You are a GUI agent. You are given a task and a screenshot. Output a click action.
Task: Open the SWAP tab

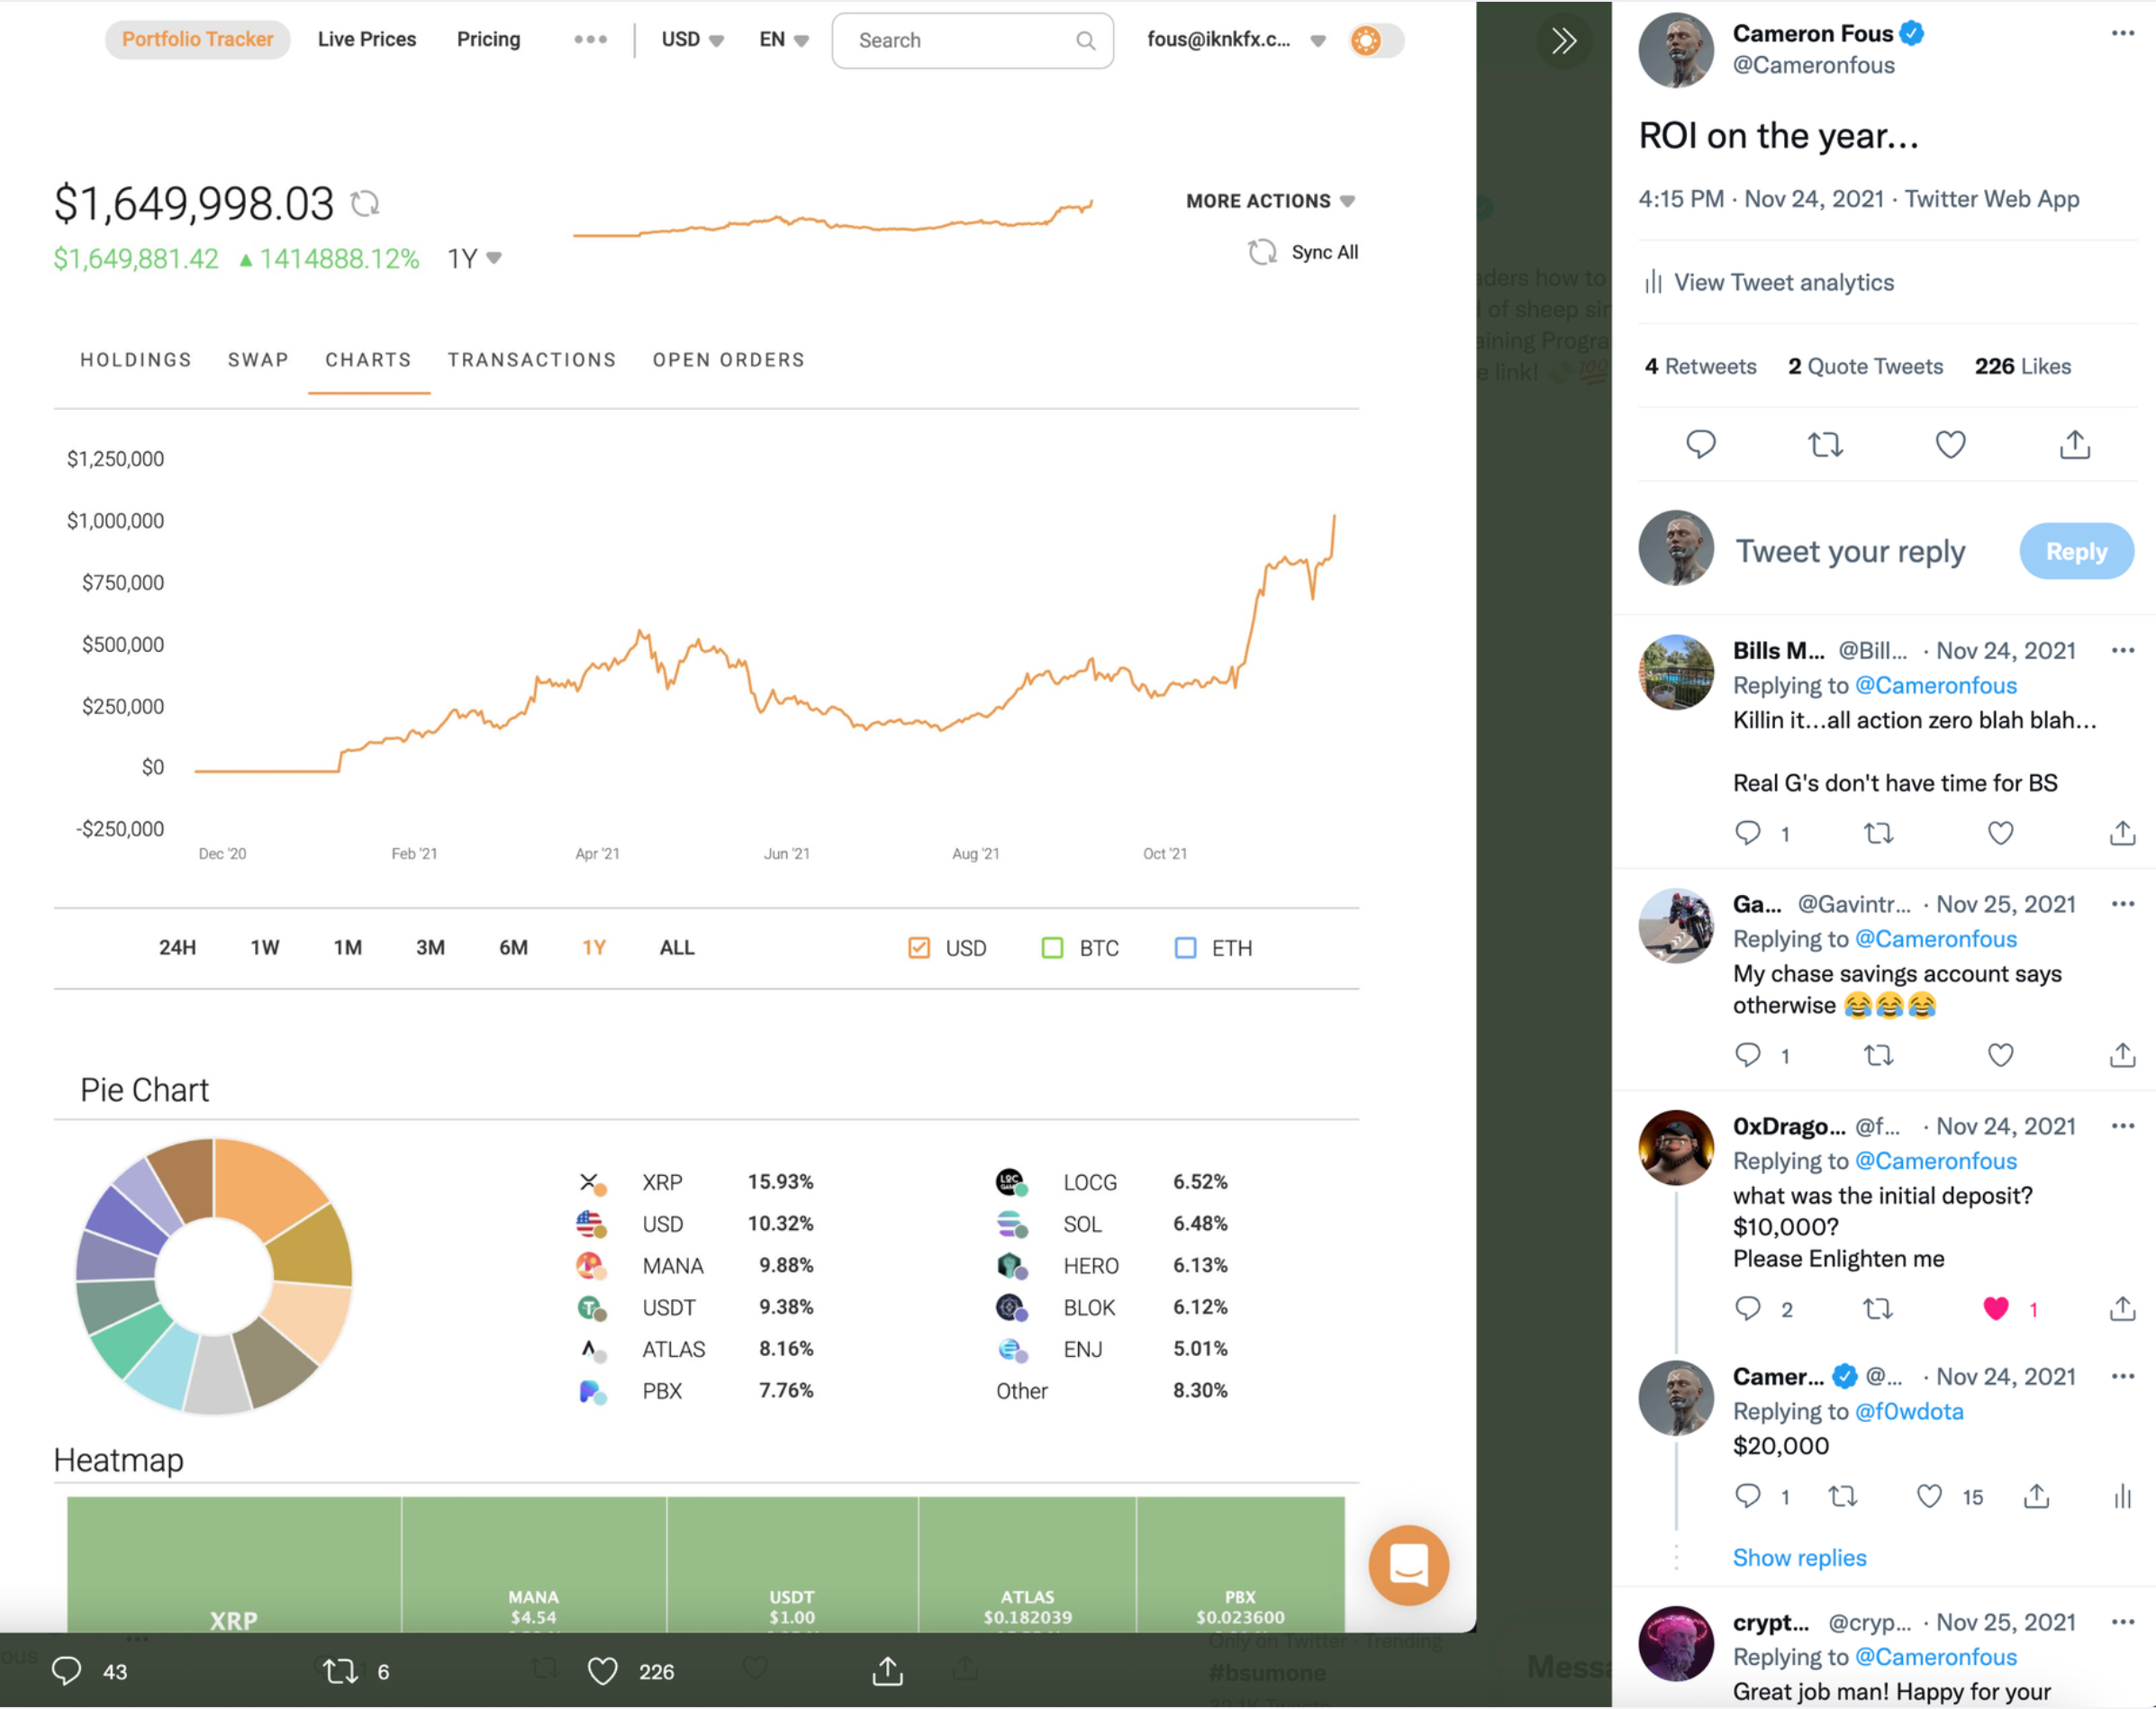click(258, 360)
